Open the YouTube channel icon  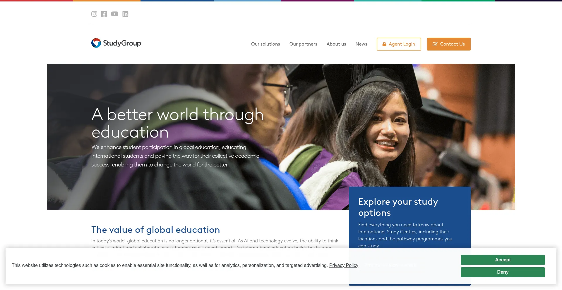[x=115, y=14]
